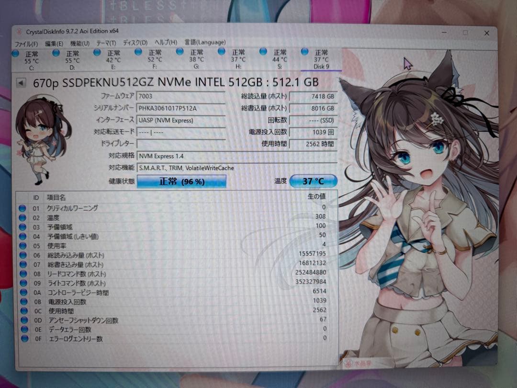Click the status icon for ID 0A コントローラービジー時間
This screenshot has width=517, height=388.
pyautogui.click(x=23, y=292)
